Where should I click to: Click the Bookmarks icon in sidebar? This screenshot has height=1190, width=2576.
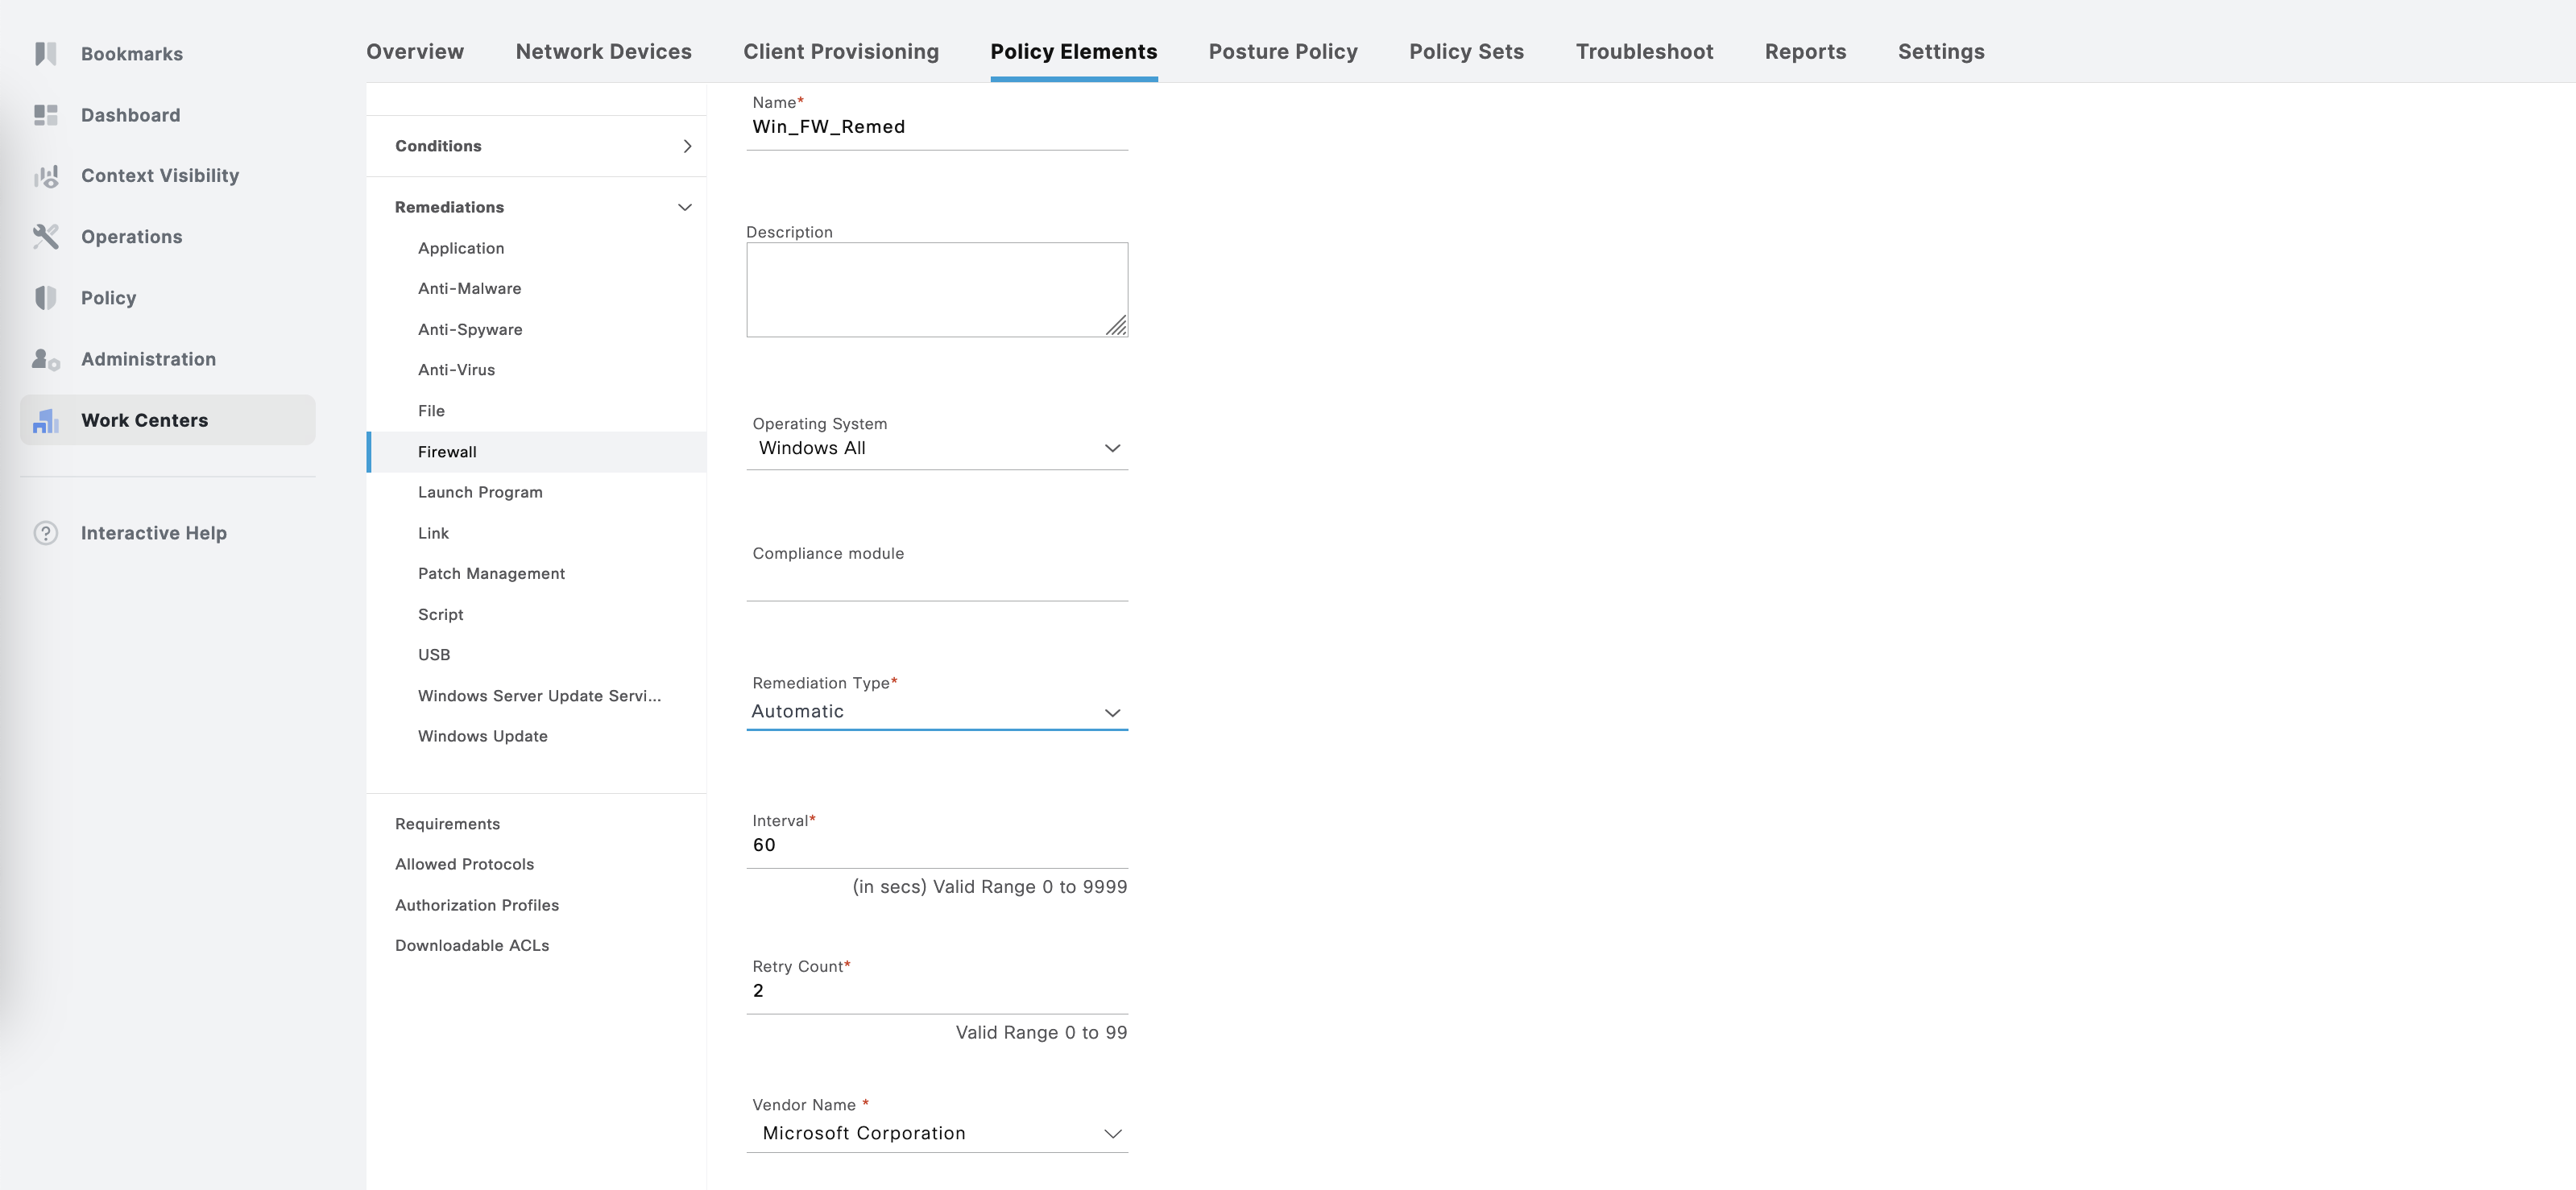(x=45, y=54)
